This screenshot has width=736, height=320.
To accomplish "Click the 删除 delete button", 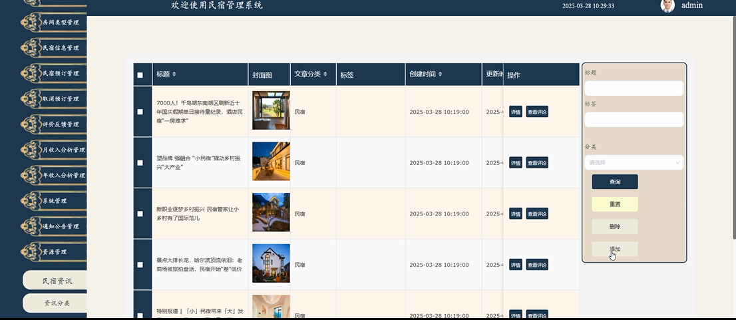I will click(614, 227).
